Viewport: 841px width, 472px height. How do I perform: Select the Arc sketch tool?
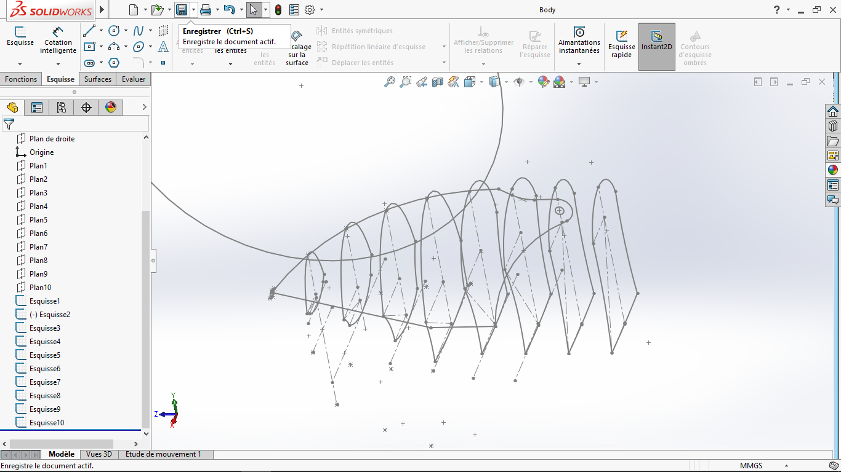pos(114,46)
